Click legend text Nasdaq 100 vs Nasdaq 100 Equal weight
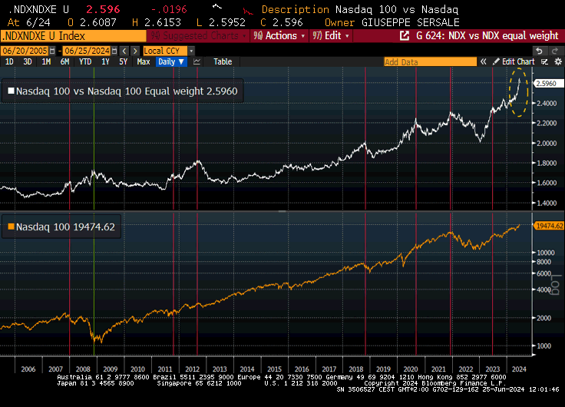 tap(110, 91)
